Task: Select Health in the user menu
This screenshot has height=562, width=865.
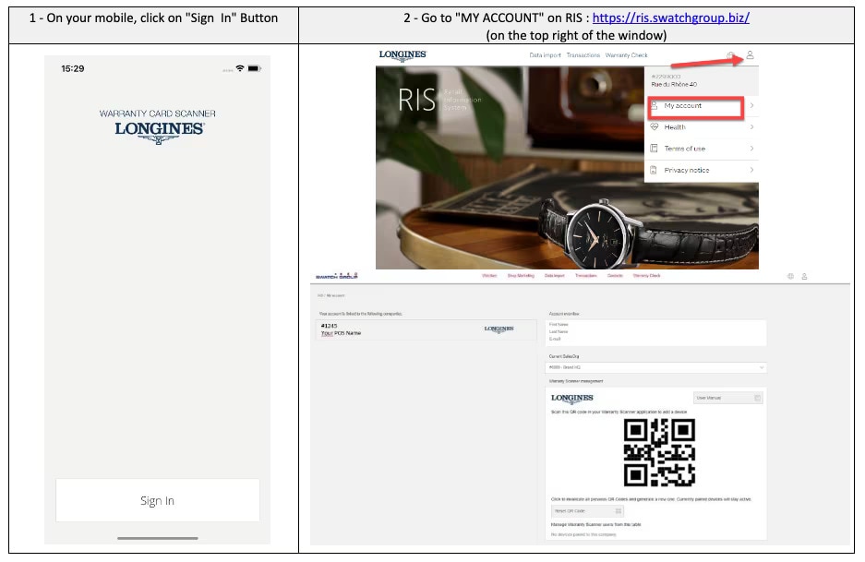Action: click(x=702, y=126)
